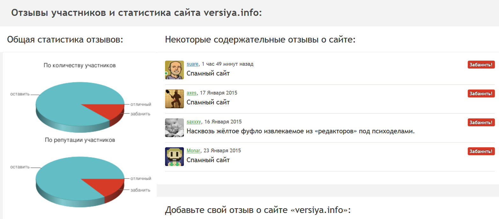Click the 'оставить' label on the reputation chart

[x=20, y=167]
